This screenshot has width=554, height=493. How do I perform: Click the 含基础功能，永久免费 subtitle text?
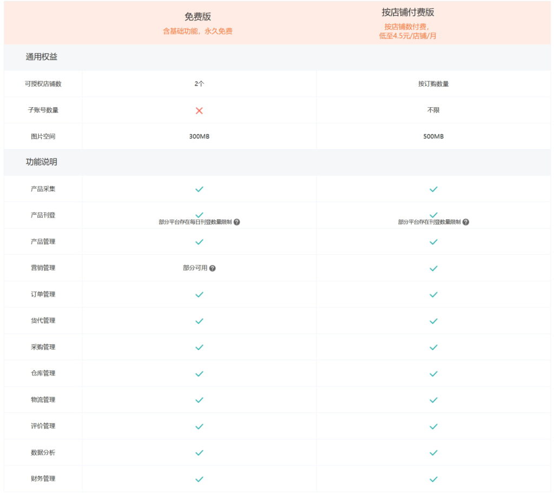197,31
